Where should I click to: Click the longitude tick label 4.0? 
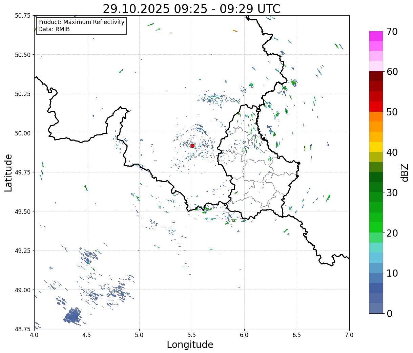pyautogui.click(x=34, y=335)
